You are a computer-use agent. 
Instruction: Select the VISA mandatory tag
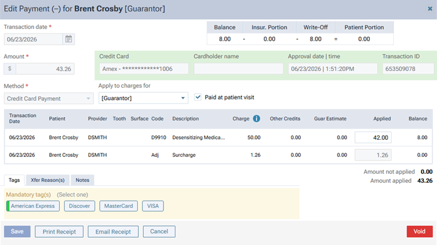(x=153, y=206)
